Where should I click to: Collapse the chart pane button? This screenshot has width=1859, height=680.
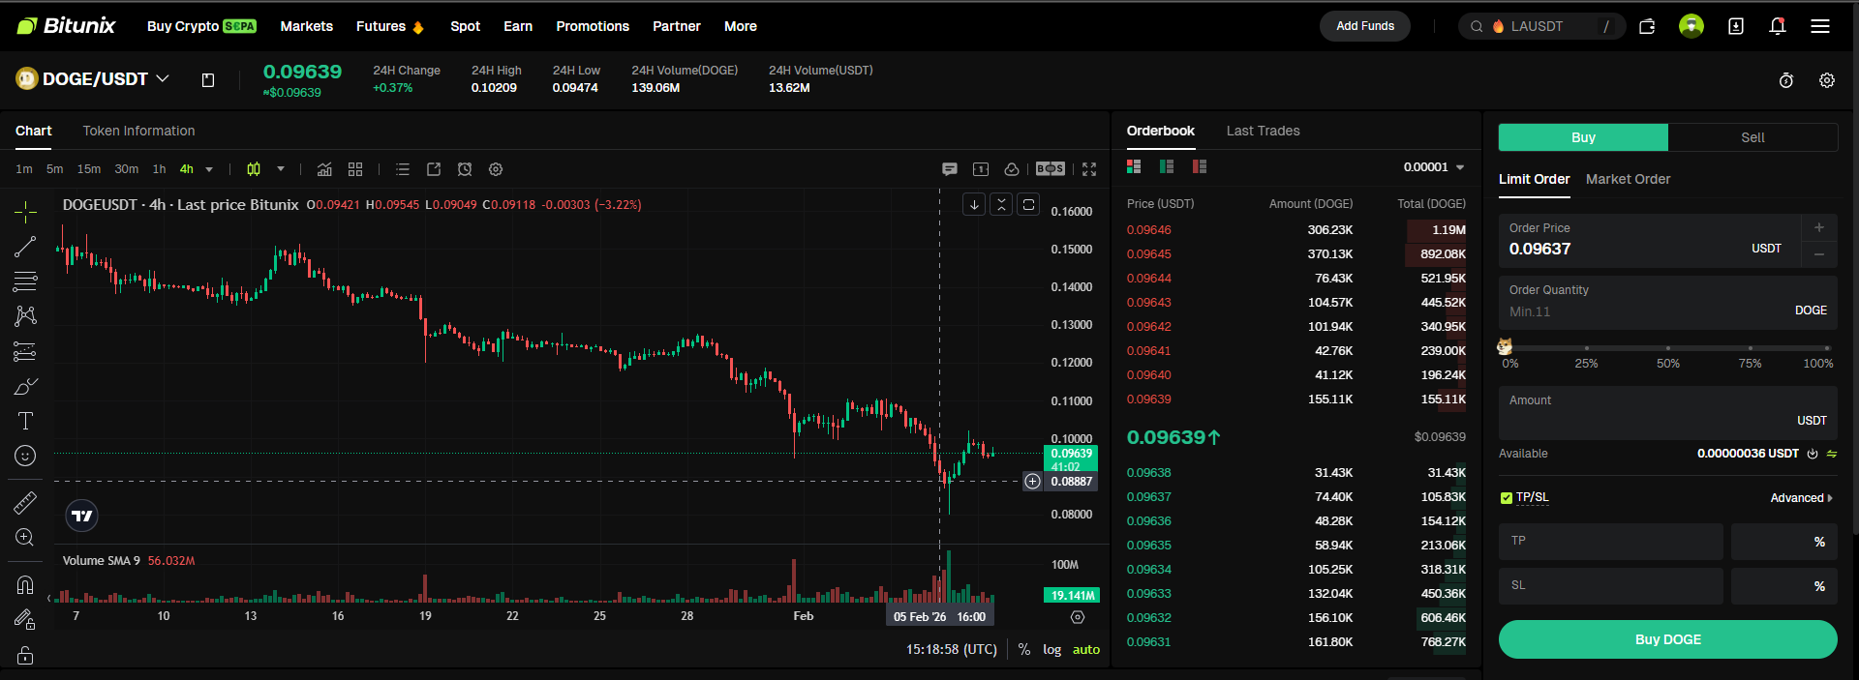click(x=1001, y=204)
